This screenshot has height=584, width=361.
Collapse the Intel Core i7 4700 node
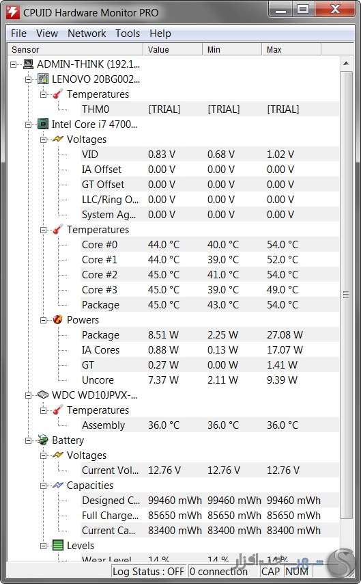click(28, 124)
